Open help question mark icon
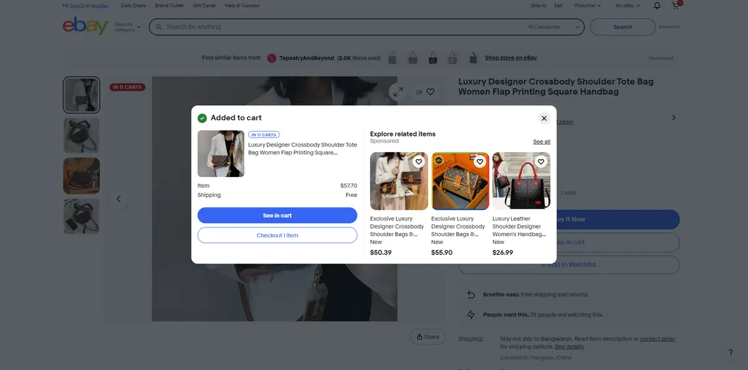 pyautogui.click(x=731, y=353)
